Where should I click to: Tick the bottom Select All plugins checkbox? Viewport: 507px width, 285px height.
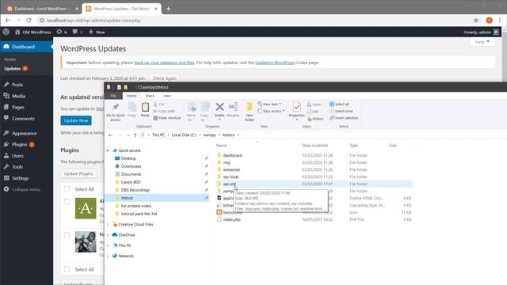click(67, 269)
